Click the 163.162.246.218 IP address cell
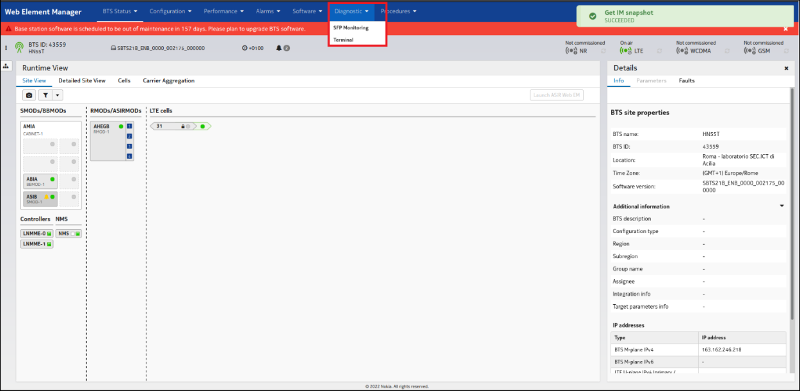 click(743, 349)
